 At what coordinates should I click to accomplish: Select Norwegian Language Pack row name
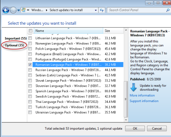pyautogui.click(x=68, y=43)
